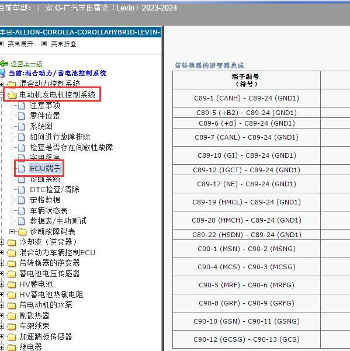Select the 定格数据 page
This screenshot has height=351, width=350.
[45, 200]
